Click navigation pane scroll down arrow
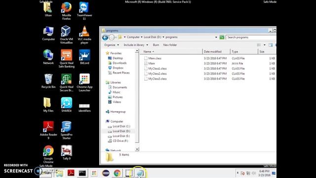 point(137,149)
